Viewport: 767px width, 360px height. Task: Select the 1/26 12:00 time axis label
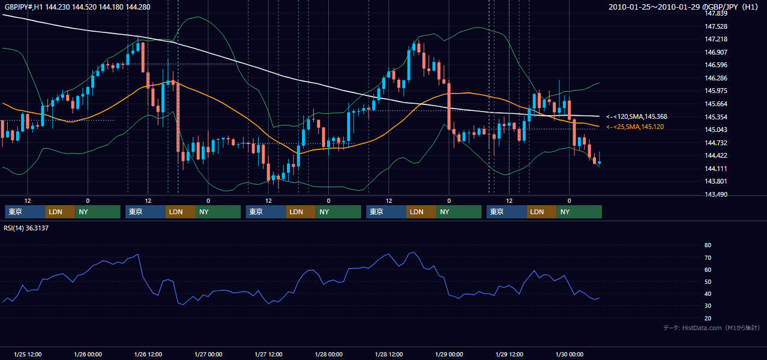(x=148, y=354)
